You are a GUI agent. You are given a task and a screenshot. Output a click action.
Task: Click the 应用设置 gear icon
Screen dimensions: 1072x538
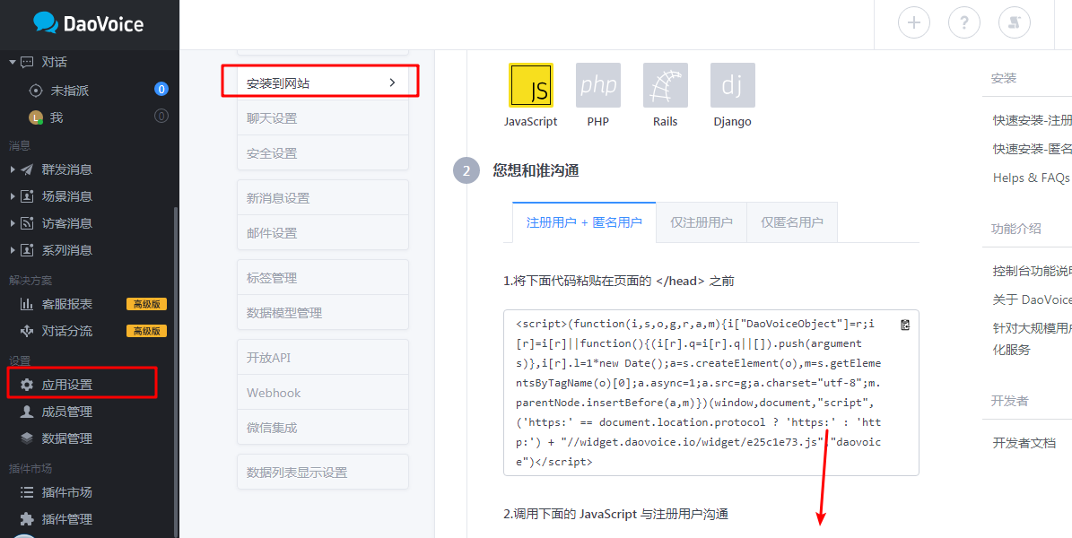pos(27,385)
